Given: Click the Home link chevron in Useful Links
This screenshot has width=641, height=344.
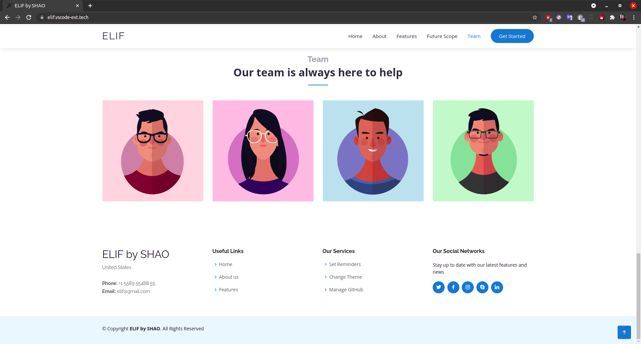Looking at the screenshot, I should 216,264.
